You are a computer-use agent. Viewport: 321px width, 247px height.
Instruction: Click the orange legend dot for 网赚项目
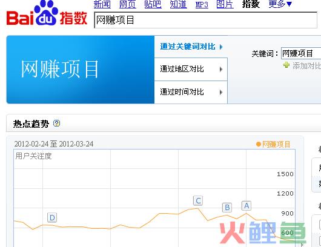coord(259,144)
